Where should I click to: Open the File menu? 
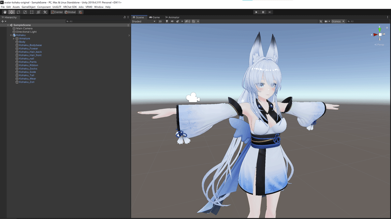(3, 7)
